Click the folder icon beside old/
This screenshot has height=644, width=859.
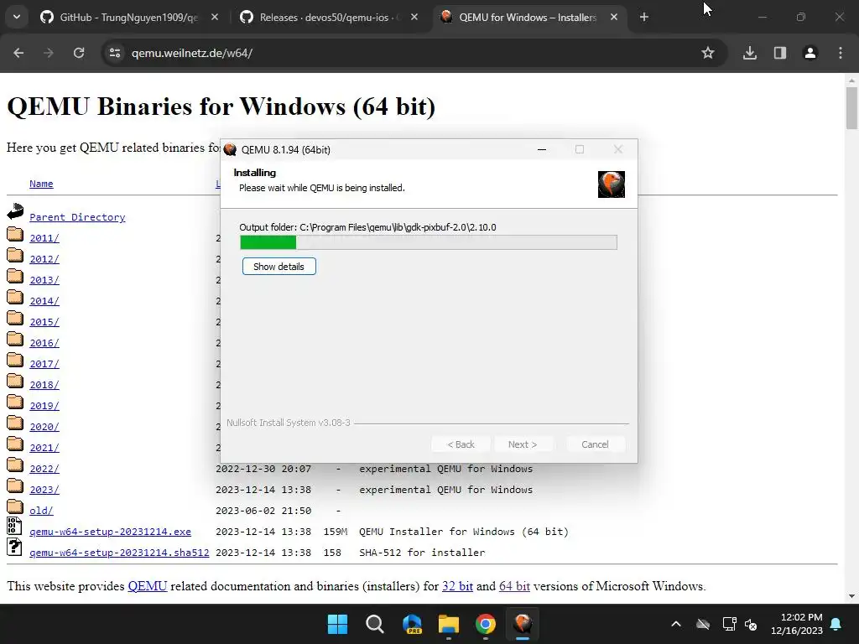tap(15, 506)
